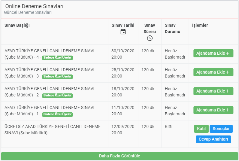Viewport: 239px width, 161px height.
Task: Add the 18/10/2020 exam to agenda
Action: coord(213,91)
